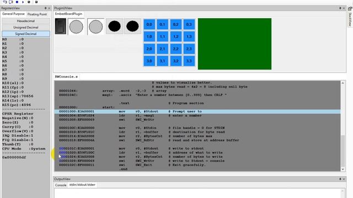
Task: Click the blue Stop execution icon
Action: [x=17, y=2]
